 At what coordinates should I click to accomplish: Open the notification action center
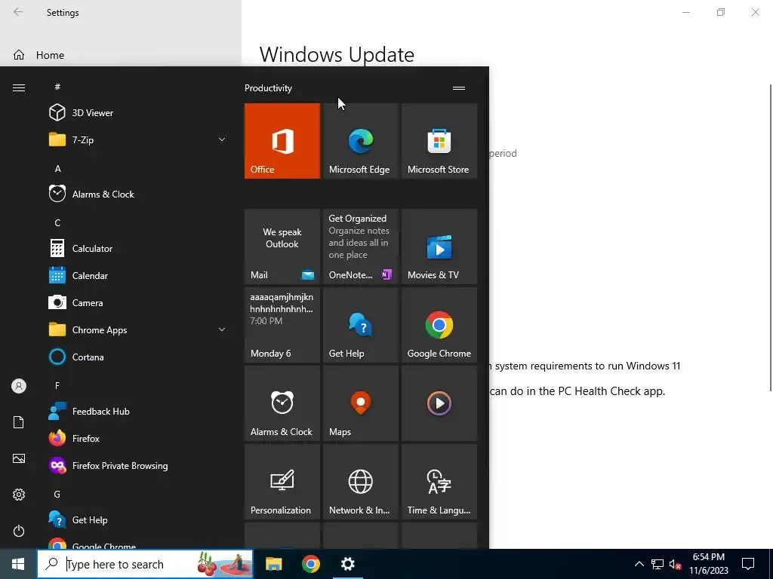(748, 564)
